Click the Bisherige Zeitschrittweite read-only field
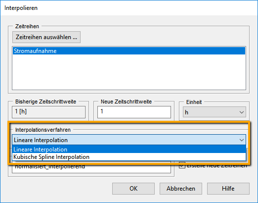This screenshot has width=258, height=203. (48, 112)
